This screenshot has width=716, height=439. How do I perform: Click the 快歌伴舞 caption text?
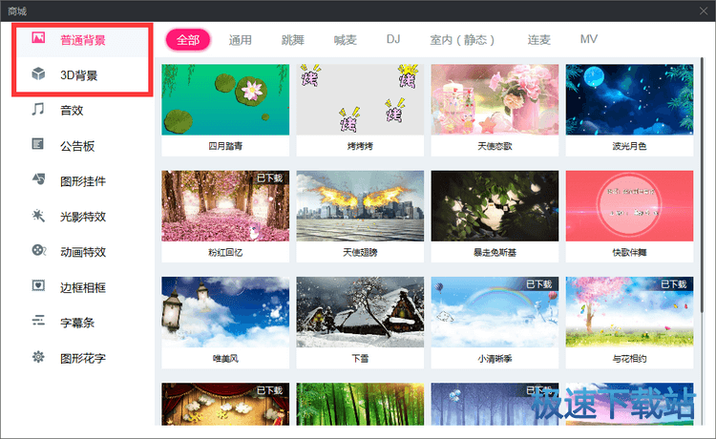tap(629, 252)
